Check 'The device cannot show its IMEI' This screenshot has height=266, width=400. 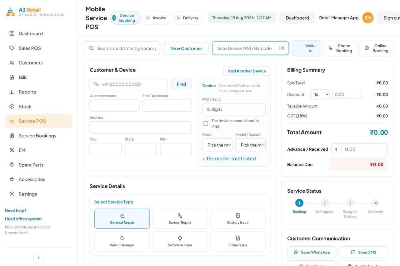coord(206,123)
